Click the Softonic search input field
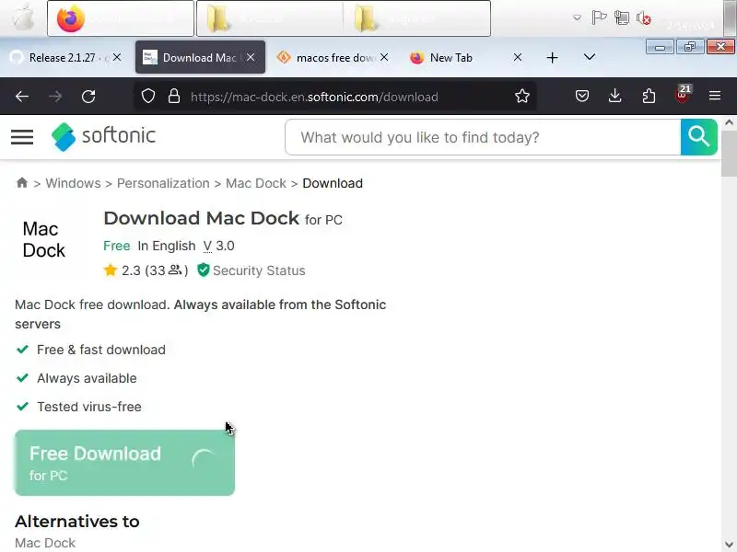737x552 pixels. [483, 137]
